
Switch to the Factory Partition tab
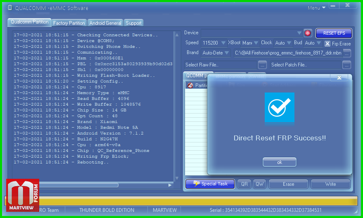pos(69,23)
